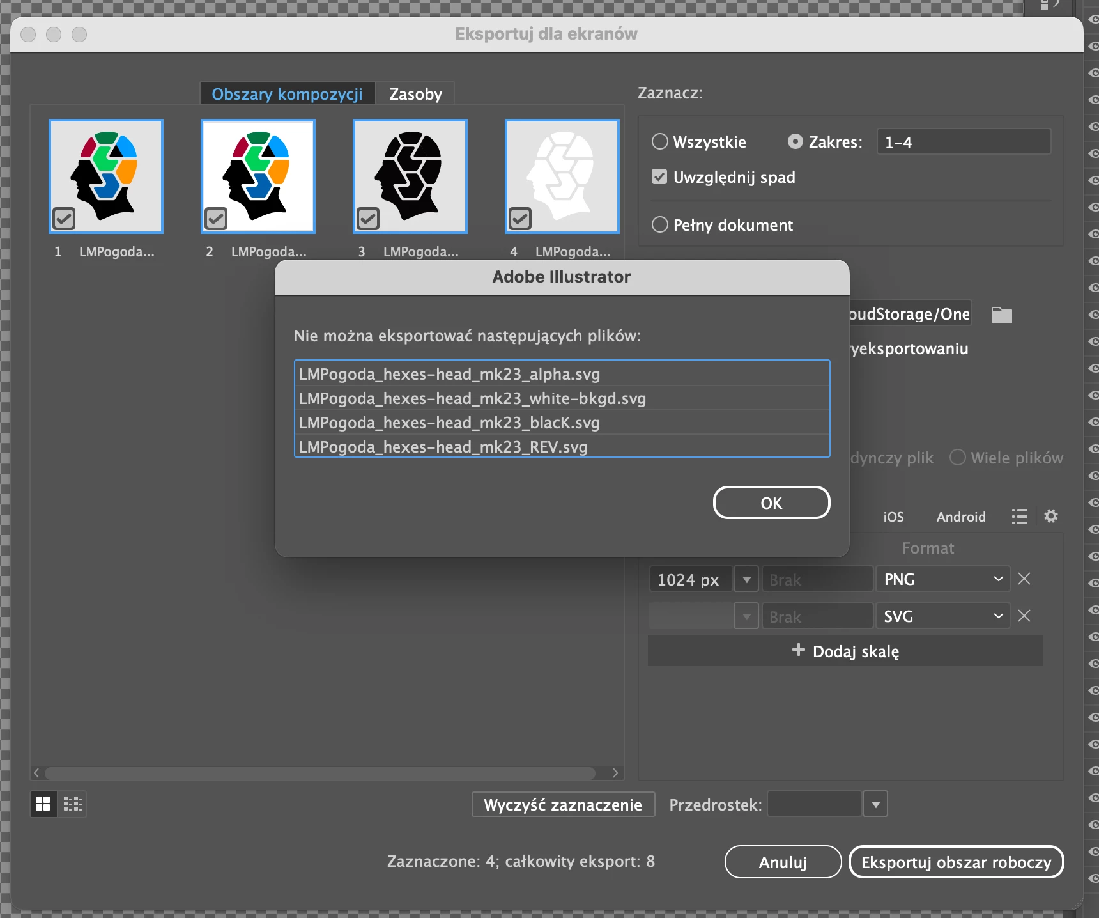Open advanced format settings gear icon
The width and height of the screenshot is (1099, 918).
pos(1051,516)
